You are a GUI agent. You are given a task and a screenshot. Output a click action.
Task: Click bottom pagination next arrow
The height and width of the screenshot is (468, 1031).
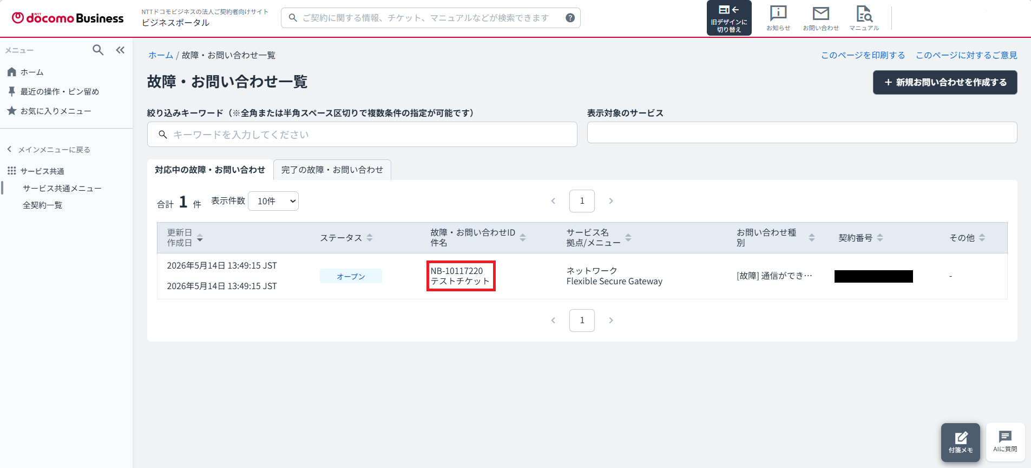pos(611,320)
